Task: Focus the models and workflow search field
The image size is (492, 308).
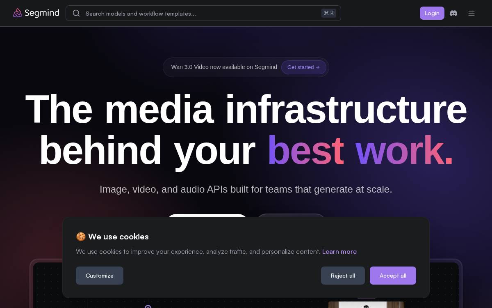Action: 203,13
